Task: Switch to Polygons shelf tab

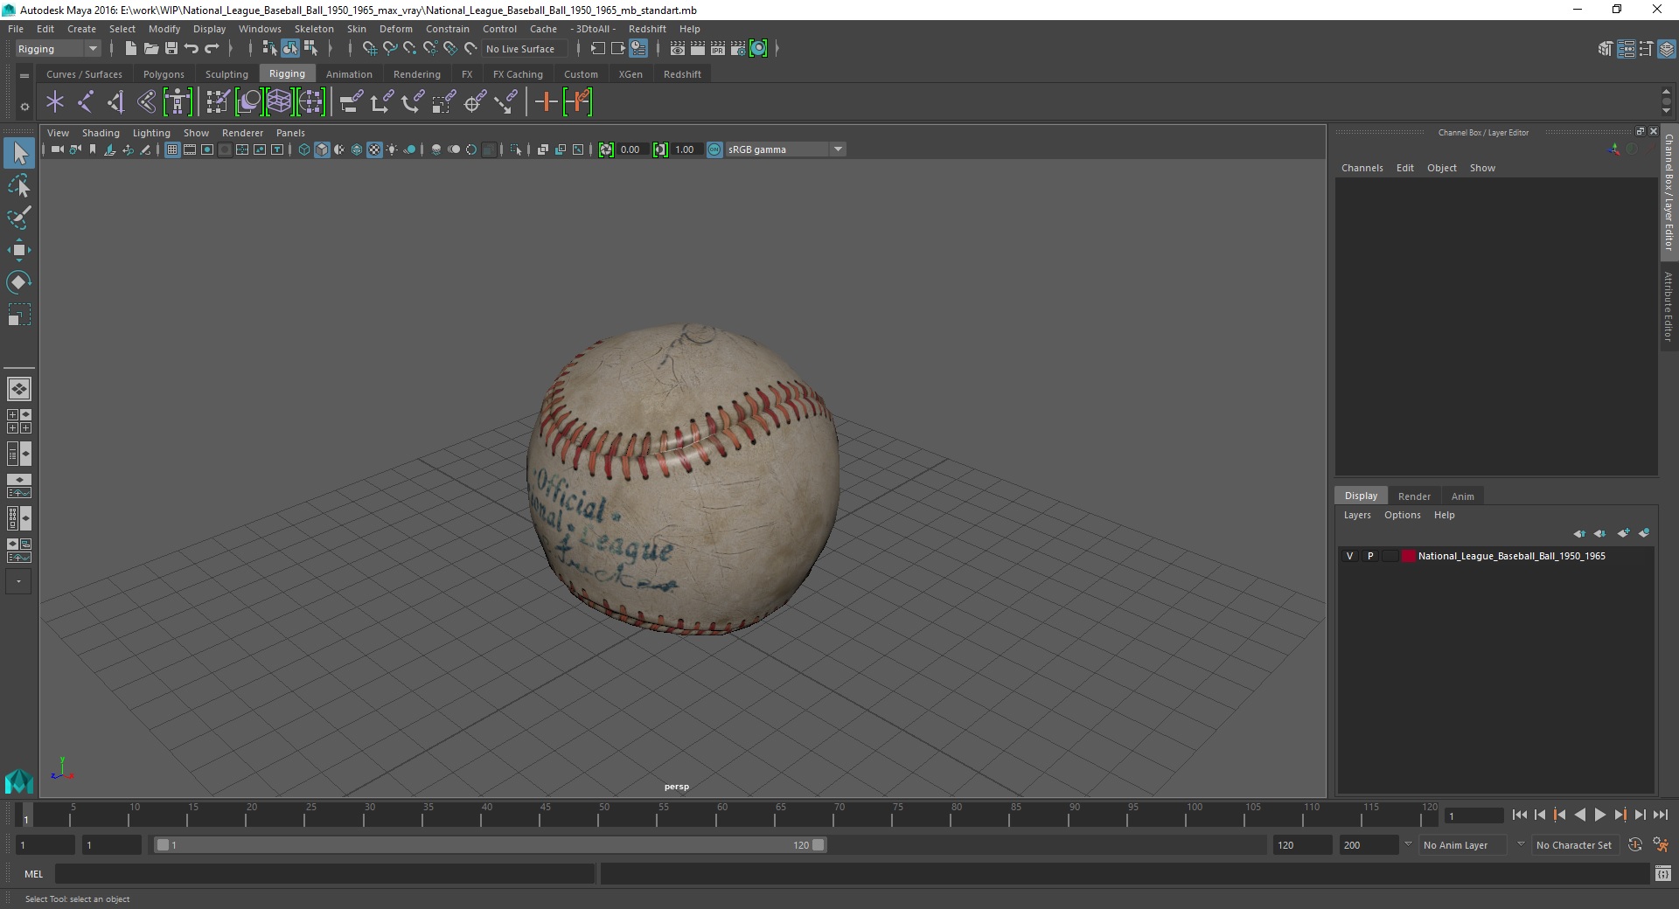Action: point(164,74)
